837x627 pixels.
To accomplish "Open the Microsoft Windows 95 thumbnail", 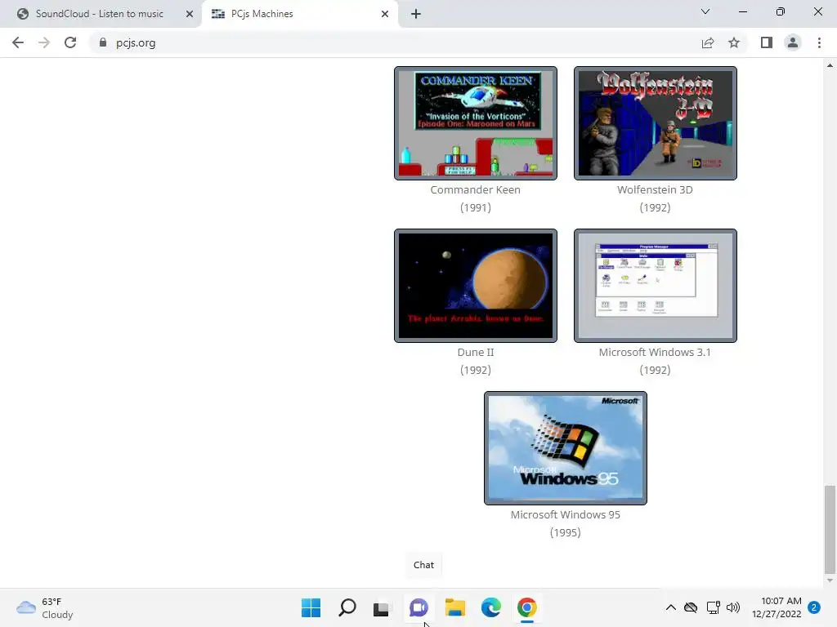I will click(x=566, y=448).
